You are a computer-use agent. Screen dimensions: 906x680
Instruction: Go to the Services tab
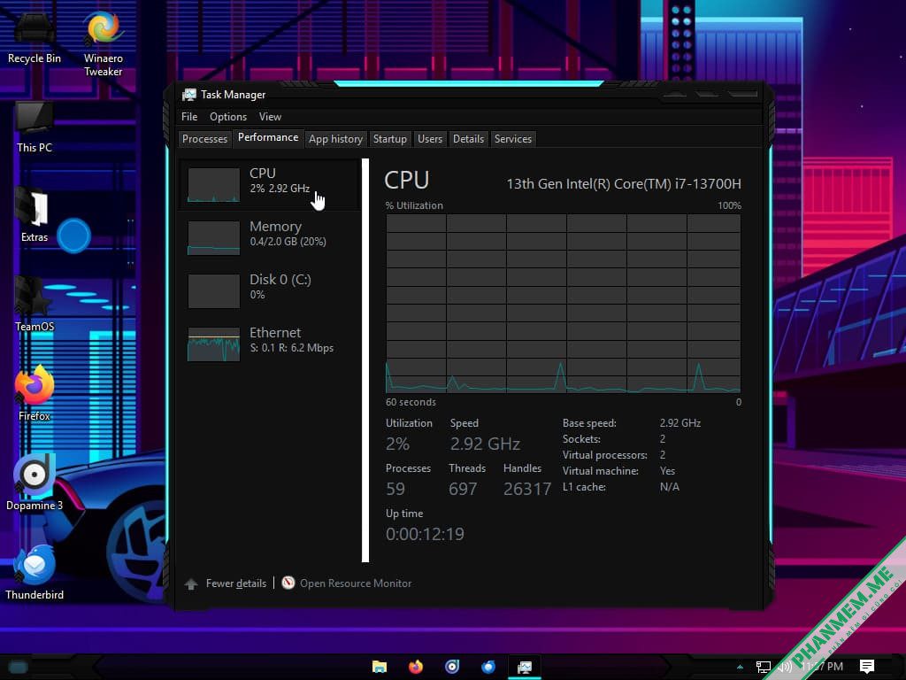click(x=513, y=139)
